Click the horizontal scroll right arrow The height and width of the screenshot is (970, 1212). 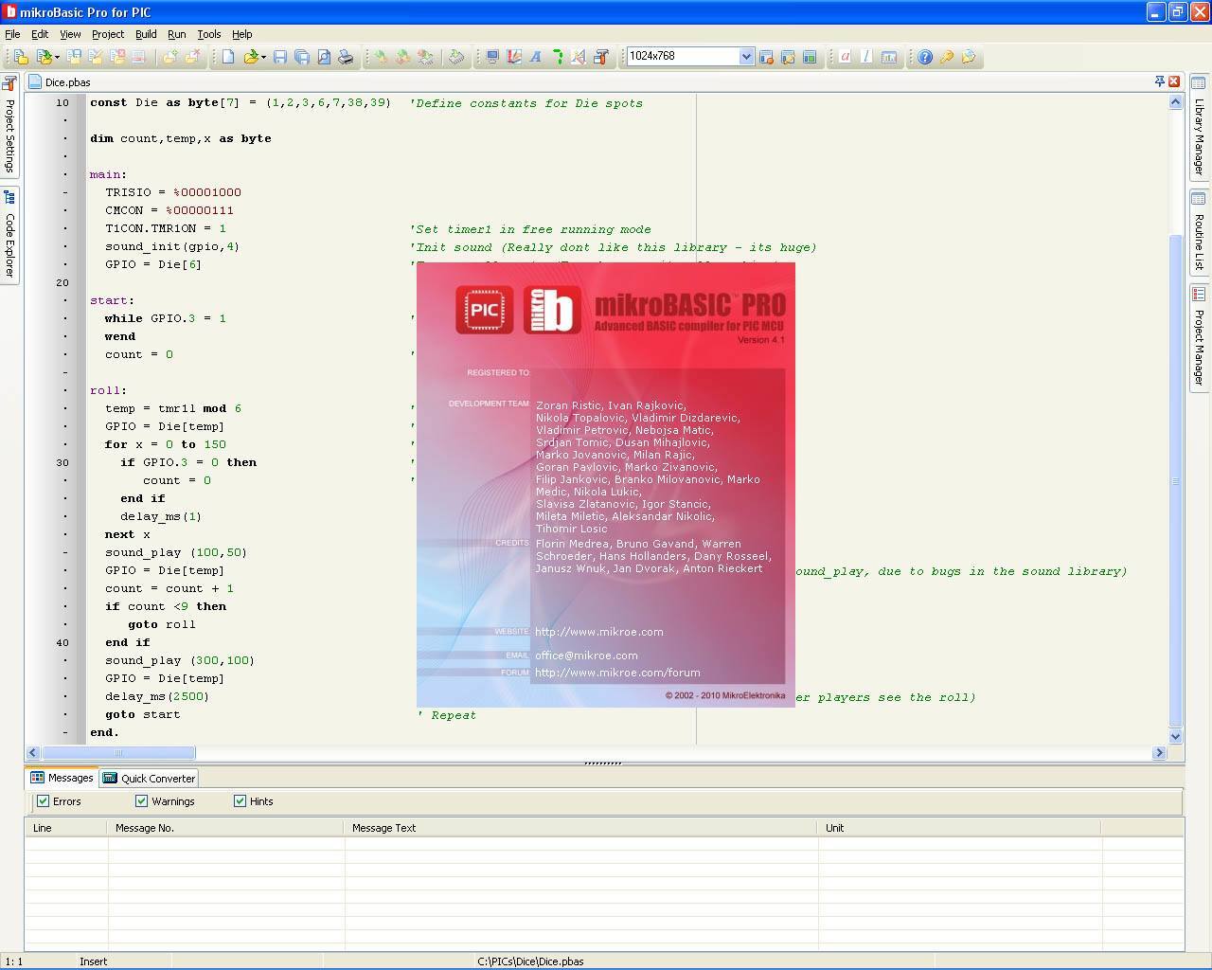pos(1159,753)
